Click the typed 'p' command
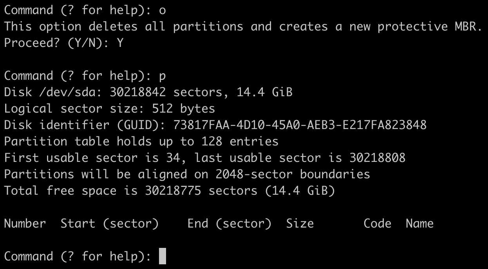The width and height of the screenshot is (488, 269). click(x=163, y=76)
